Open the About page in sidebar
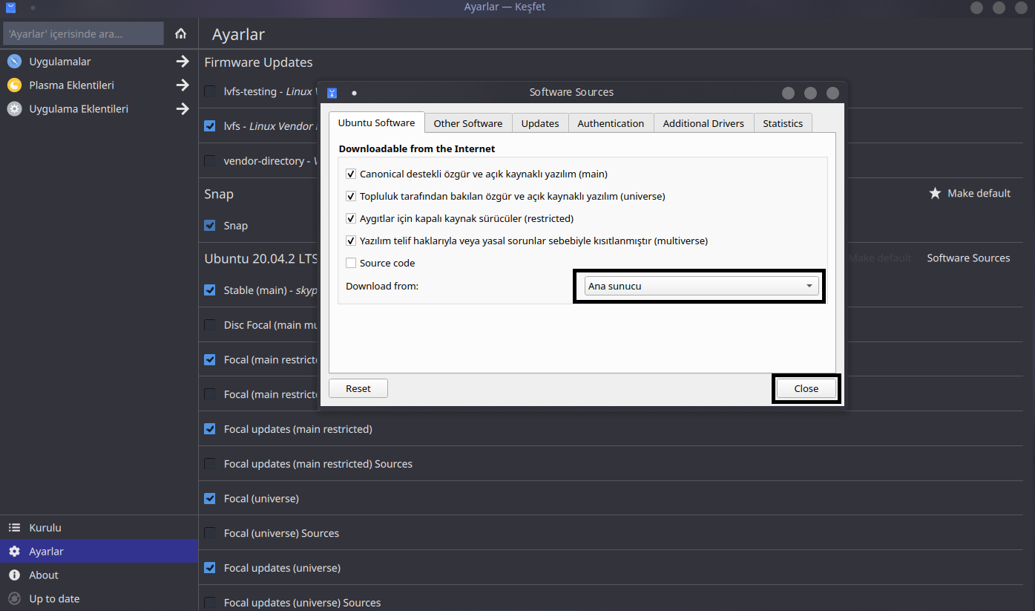 [99, 575]
